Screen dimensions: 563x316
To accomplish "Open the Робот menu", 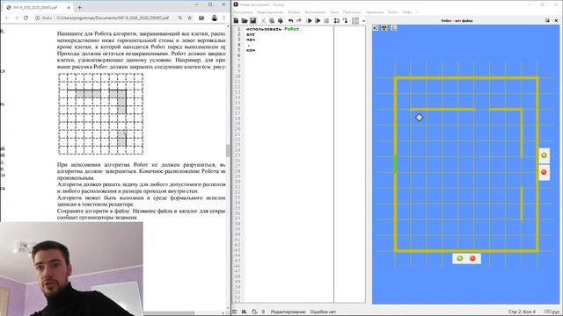I will pyautogui.click(x=393, y=12).
